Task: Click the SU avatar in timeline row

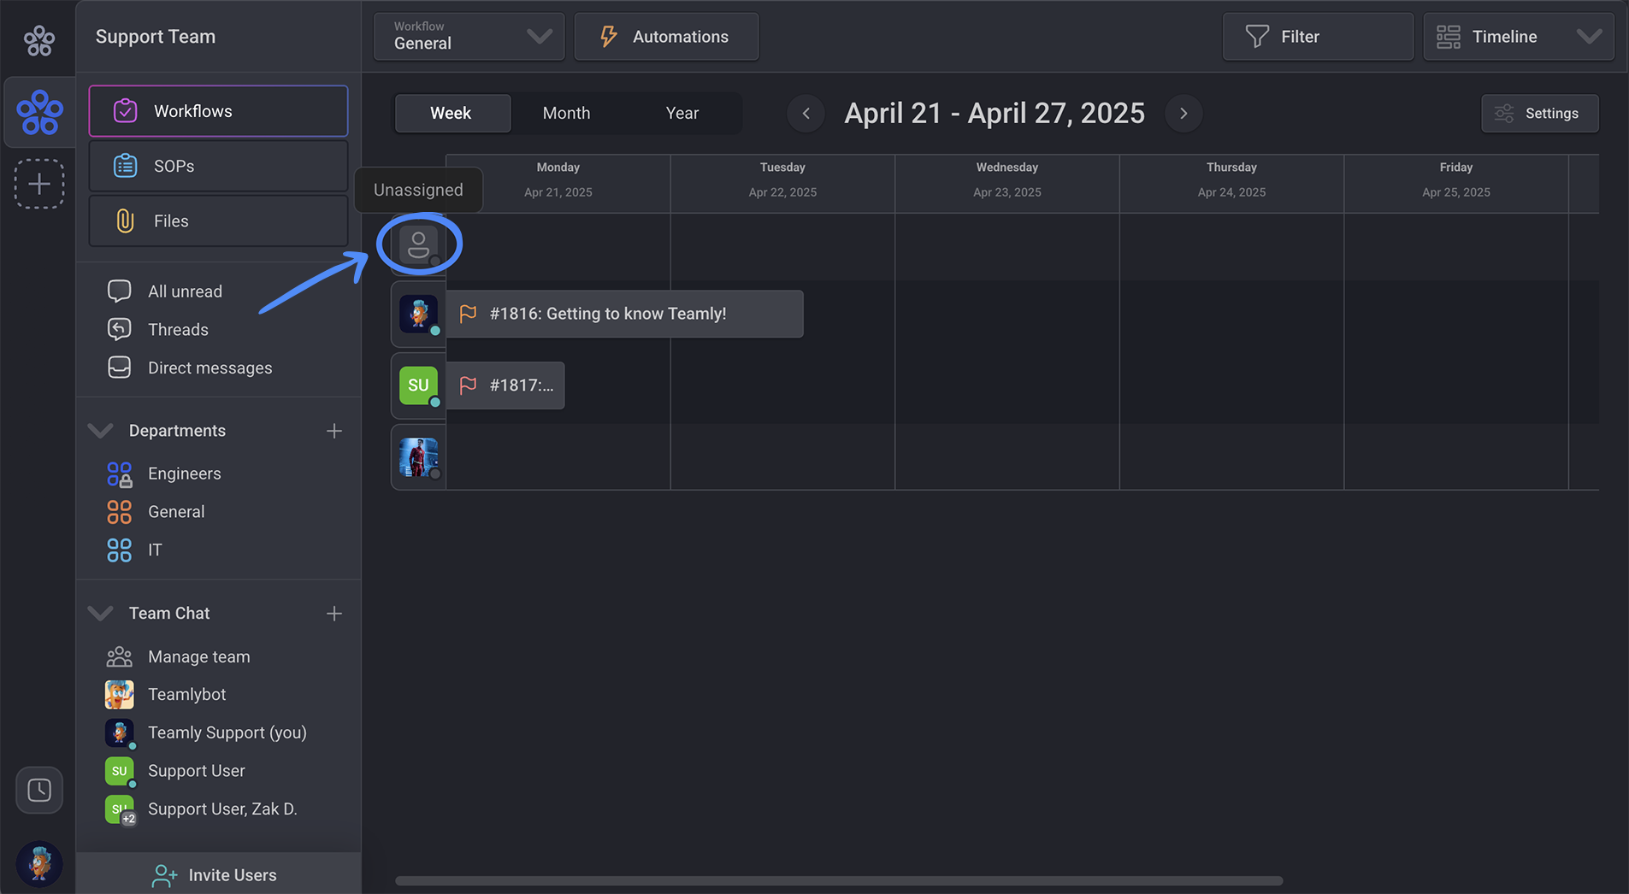Action: click(418, 385)
